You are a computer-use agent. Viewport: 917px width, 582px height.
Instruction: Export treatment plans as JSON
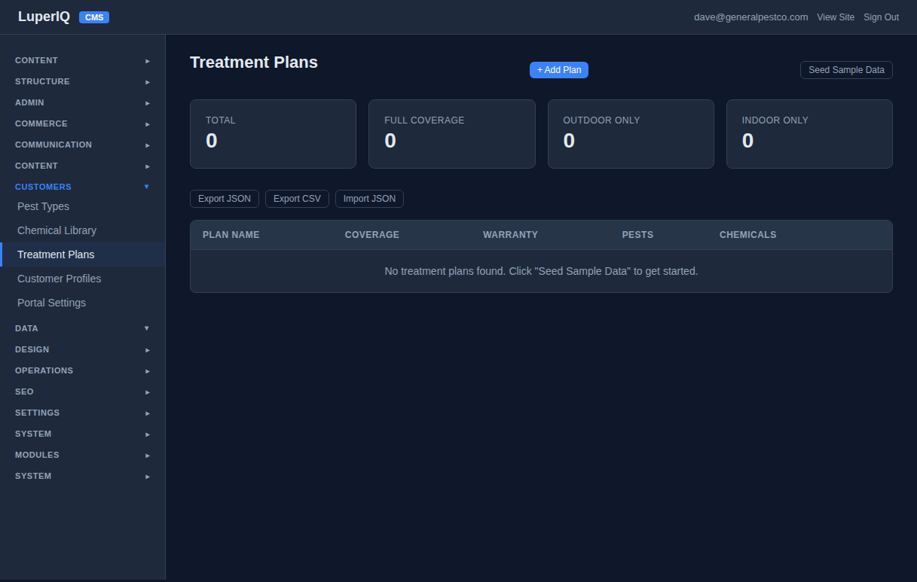(225, 199)
